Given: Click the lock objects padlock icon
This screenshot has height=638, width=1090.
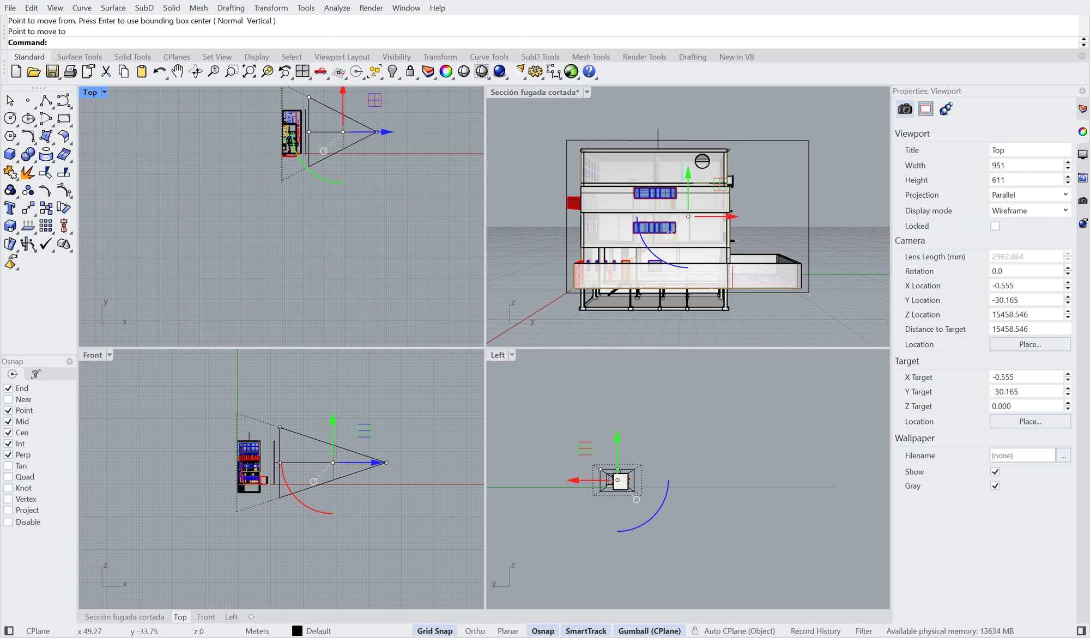Looking at the screenshot, I should tap(410, 71).
